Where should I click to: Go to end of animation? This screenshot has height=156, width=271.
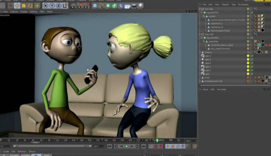[144, 146]
